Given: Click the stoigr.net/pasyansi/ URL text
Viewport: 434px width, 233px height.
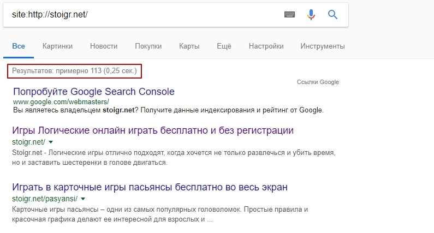Looking at the screenshot, I should 45,199.
